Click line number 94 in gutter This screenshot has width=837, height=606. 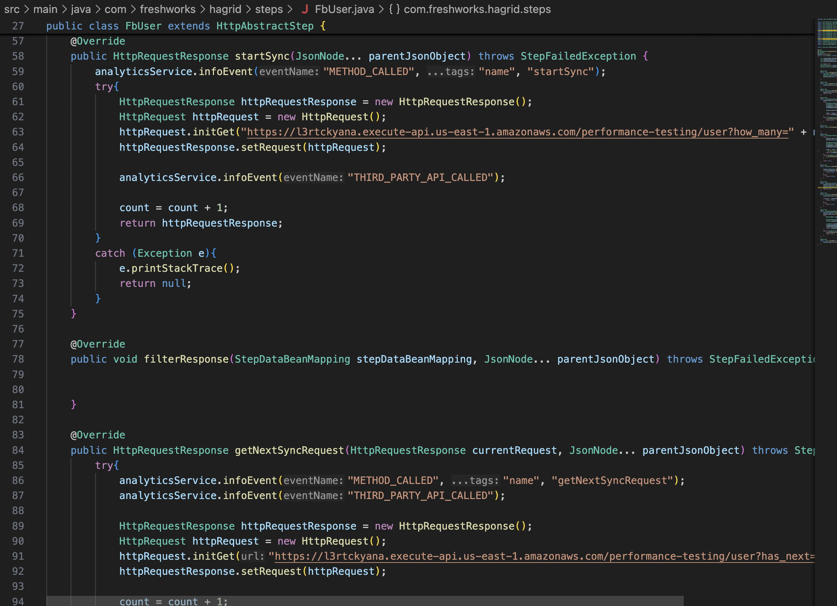click(18, 601)
